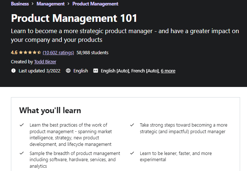This screenshot has height=171, width=247.
Task: Click the closed captions icon
Action: coord(96,71)
